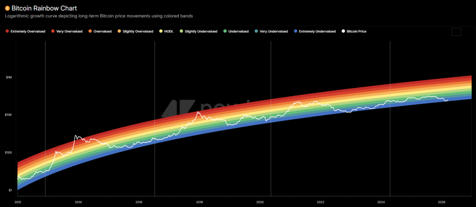Image resolution: width=476 pixels, height=207 pixels.
Task: Toggle the Very Overvalued legend series
Action: point(66,31)
